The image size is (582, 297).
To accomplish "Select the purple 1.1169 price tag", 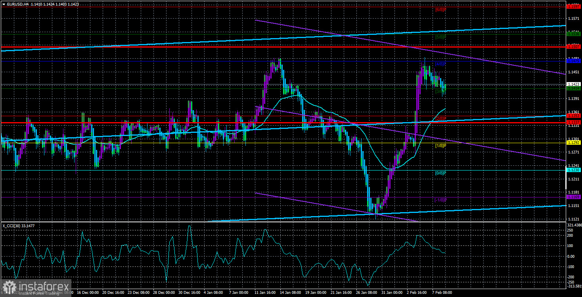I will click(574, 197).
